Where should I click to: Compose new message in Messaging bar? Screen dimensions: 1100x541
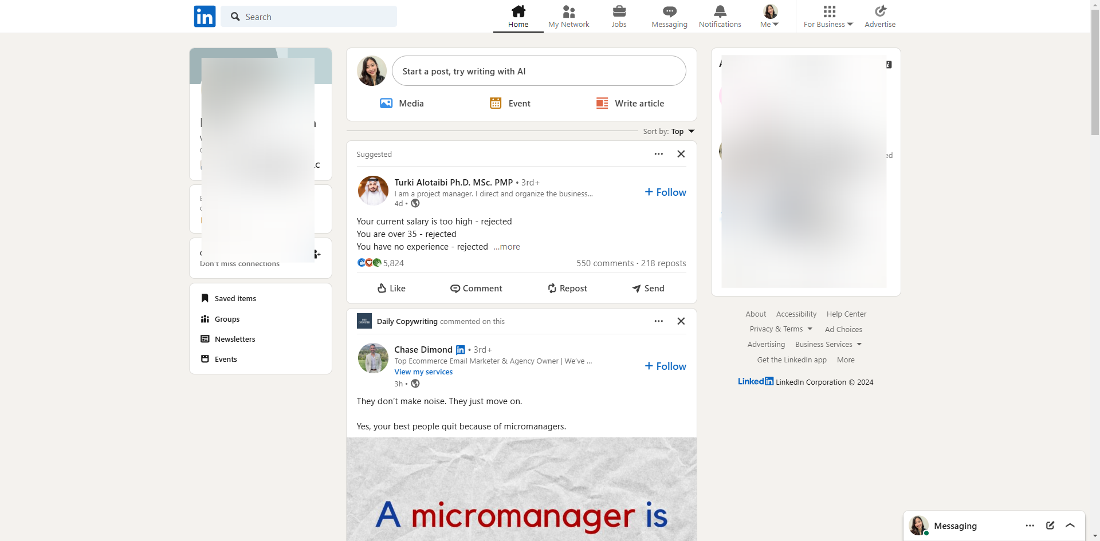(x=1050, y=526)
